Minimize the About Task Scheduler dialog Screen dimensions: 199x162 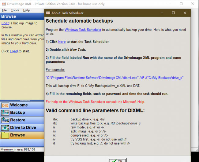pyautogui.click(x=162, y=13)
